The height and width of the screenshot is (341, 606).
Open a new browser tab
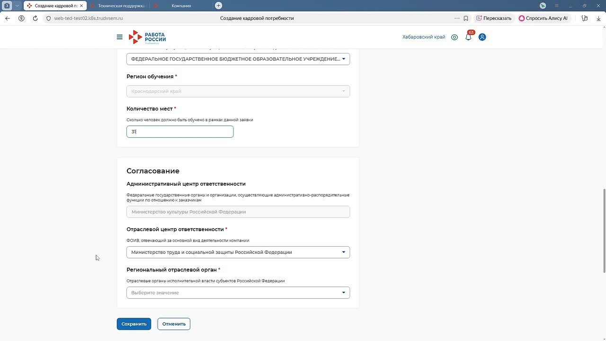(x=218, y=6)
